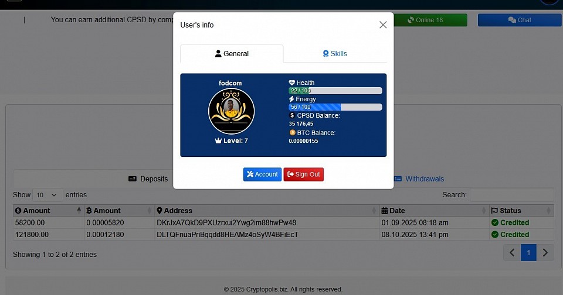Click the BTC Balance coin icon
This screenshot has height=295, width=563.
point(292,133)
